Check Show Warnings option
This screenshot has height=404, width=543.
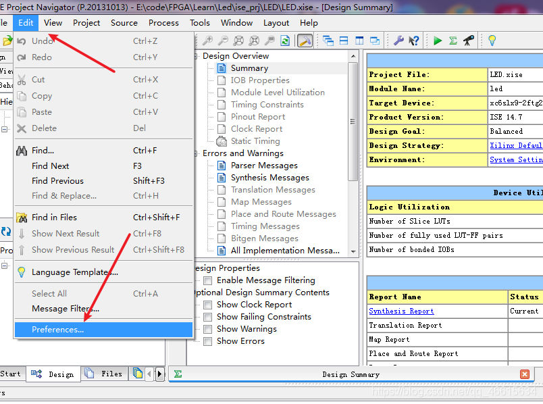[x=208, y=329]
